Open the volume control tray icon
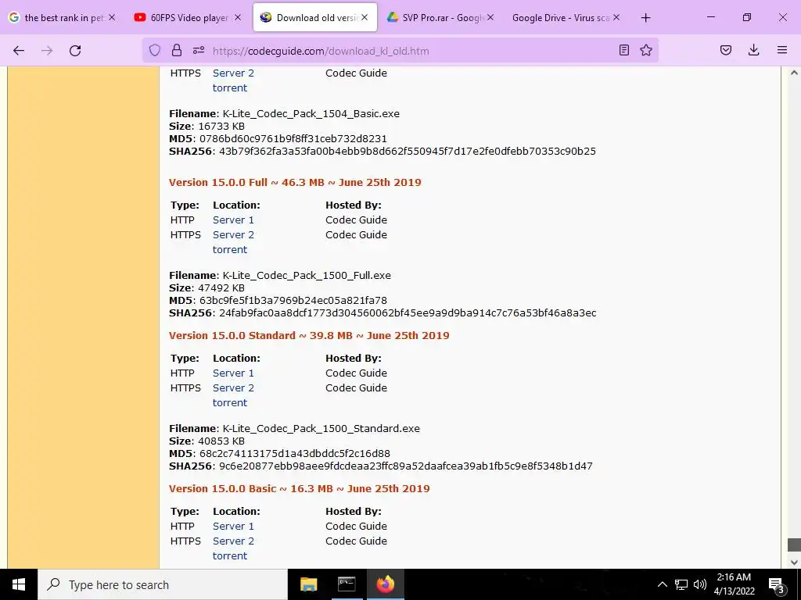This screenshot has width=801, height=600. [700, 584]
